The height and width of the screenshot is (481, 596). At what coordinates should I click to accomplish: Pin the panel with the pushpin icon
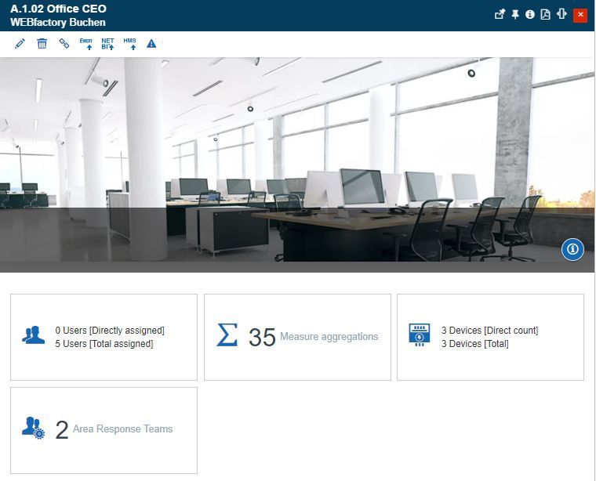[515, 15]
